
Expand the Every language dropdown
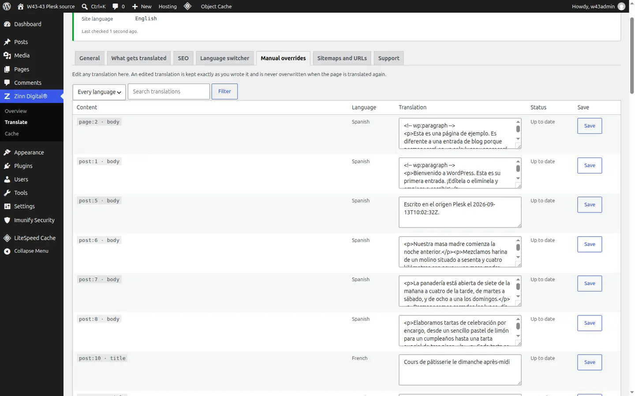click(x=99, y=92)
